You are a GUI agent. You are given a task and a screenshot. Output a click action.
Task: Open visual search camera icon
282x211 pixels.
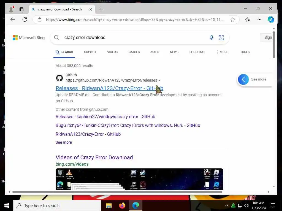tap(221, 37)
